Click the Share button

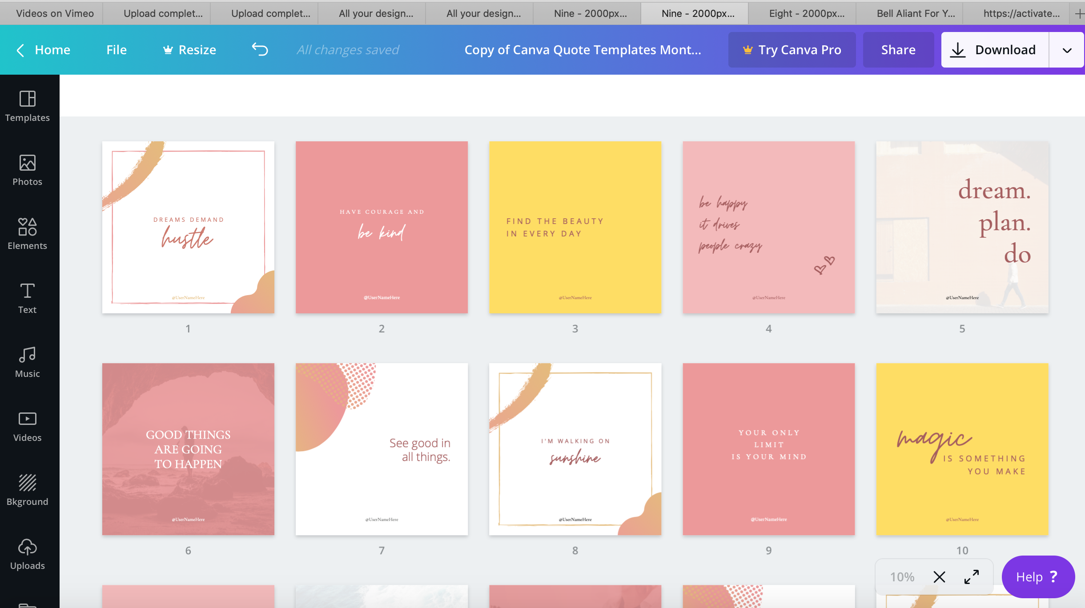click(898, 50)
